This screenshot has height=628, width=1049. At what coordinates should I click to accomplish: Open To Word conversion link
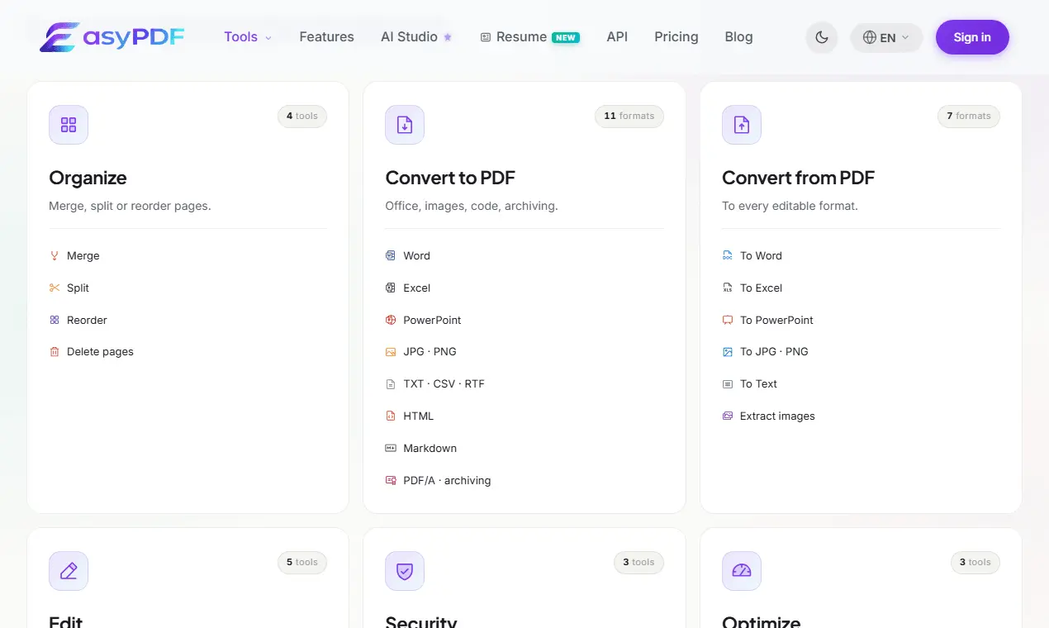[761, 256]
